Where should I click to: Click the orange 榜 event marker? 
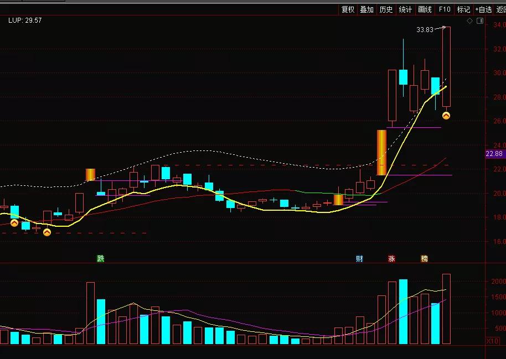click(425, 258)
